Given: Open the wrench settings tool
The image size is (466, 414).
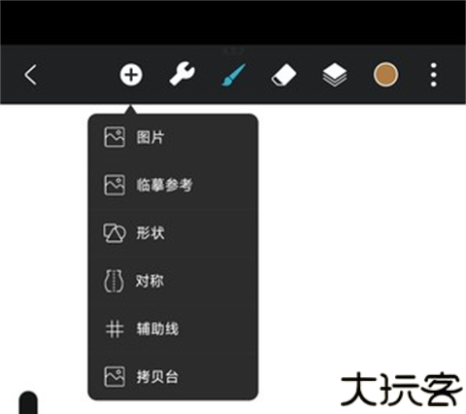Looking at the screenshot, I should tap(182, 75).
